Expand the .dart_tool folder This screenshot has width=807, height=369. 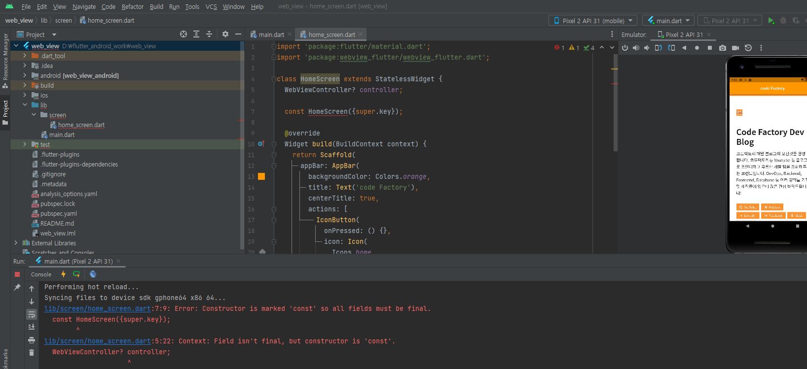pyautogui.click(x=25, y=56)
